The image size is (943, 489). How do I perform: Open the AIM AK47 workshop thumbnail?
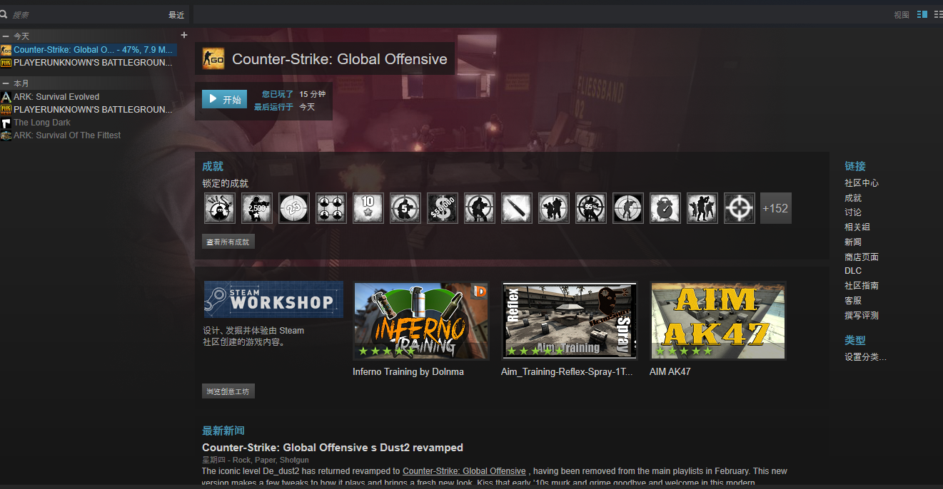pyautogui.click(x=718, y=321)
